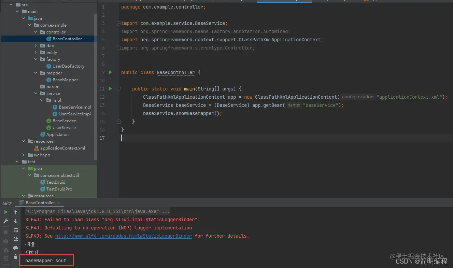Click the Autowired import line

coord(206,31)
